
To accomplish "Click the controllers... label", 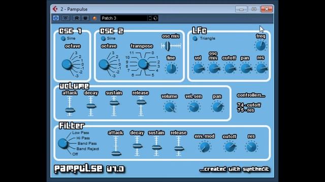I will [x=251, y=96].
